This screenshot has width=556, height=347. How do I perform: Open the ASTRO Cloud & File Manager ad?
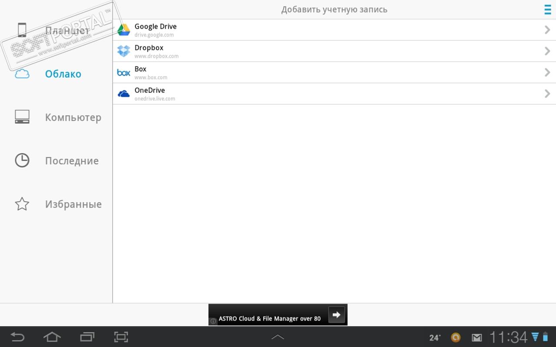point(278,315)
